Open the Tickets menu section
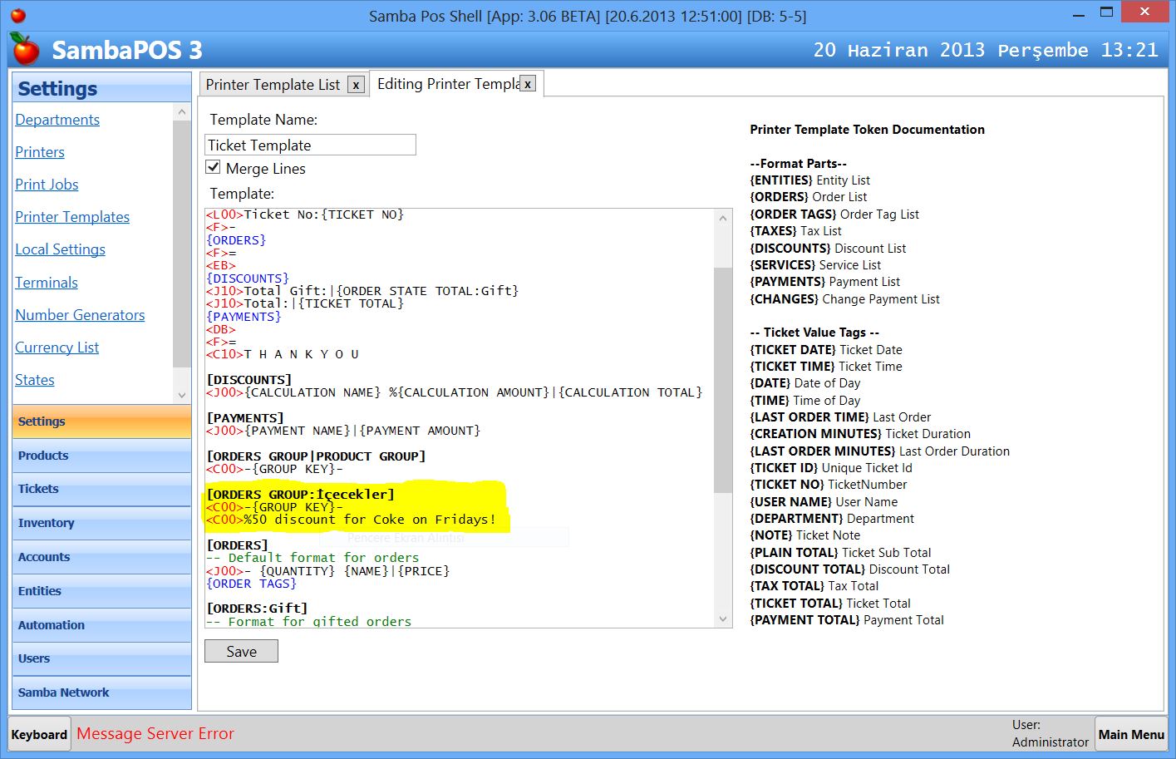This screenshot has width=1176, height=759. [101, 489]
